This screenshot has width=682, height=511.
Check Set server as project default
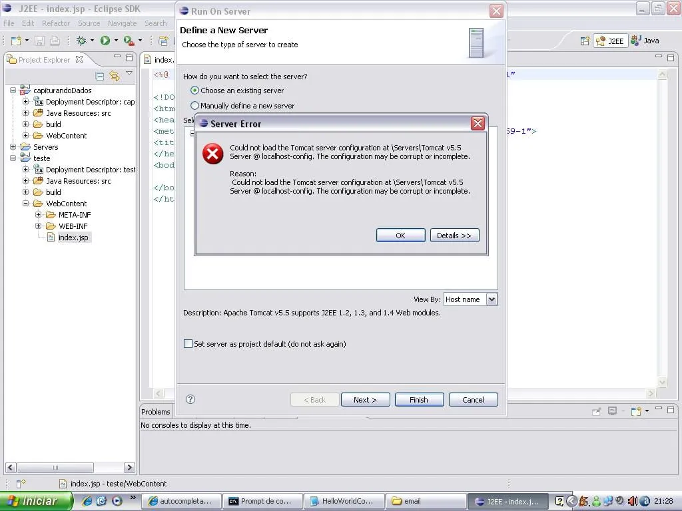[188, 344]
